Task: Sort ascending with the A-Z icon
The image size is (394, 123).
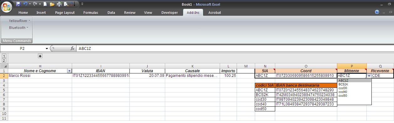Action: (x=73, y=4)
